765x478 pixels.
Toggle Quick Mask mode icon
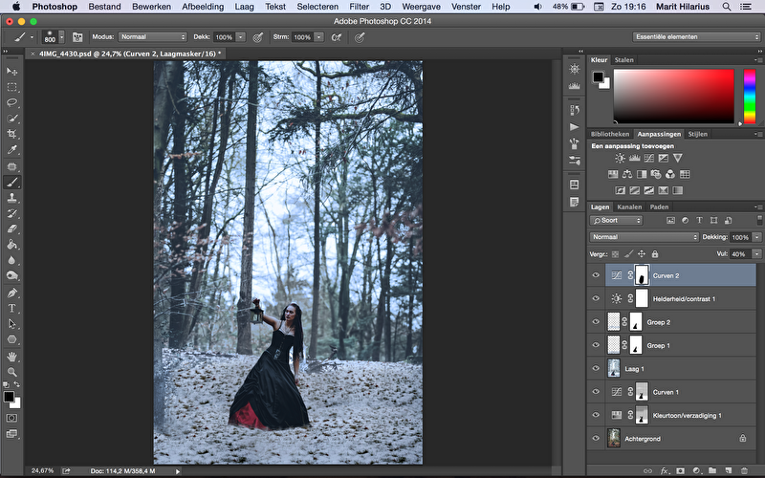point(11,418)
